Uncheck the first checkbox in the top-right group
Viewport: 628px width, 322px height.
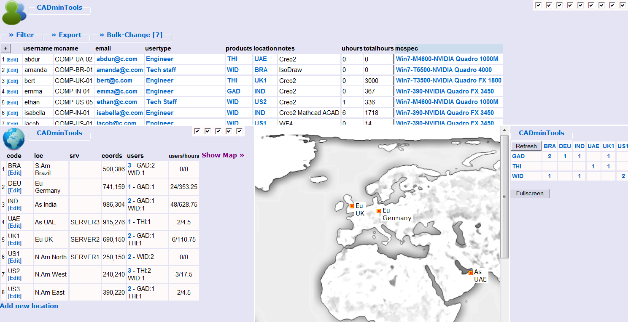(x=539, y=5)
